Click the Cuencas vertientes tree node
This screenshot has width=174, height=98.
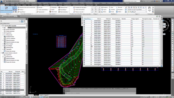(11, 38)
